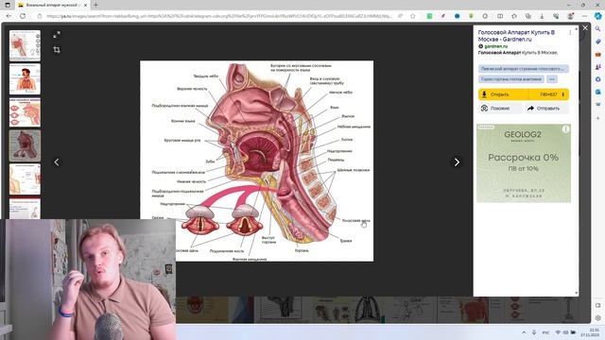Open Edge sidebar settings gear icon
The image size is (605, 340).
[598, 318]
